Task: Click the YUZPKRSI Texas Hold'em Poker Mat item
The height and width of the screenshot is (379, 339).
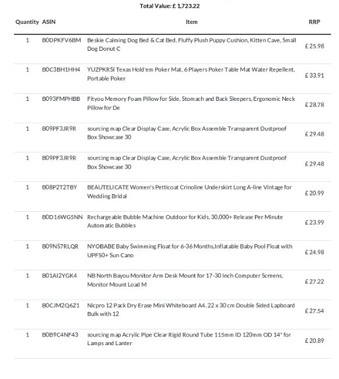Action: point(191,74)
